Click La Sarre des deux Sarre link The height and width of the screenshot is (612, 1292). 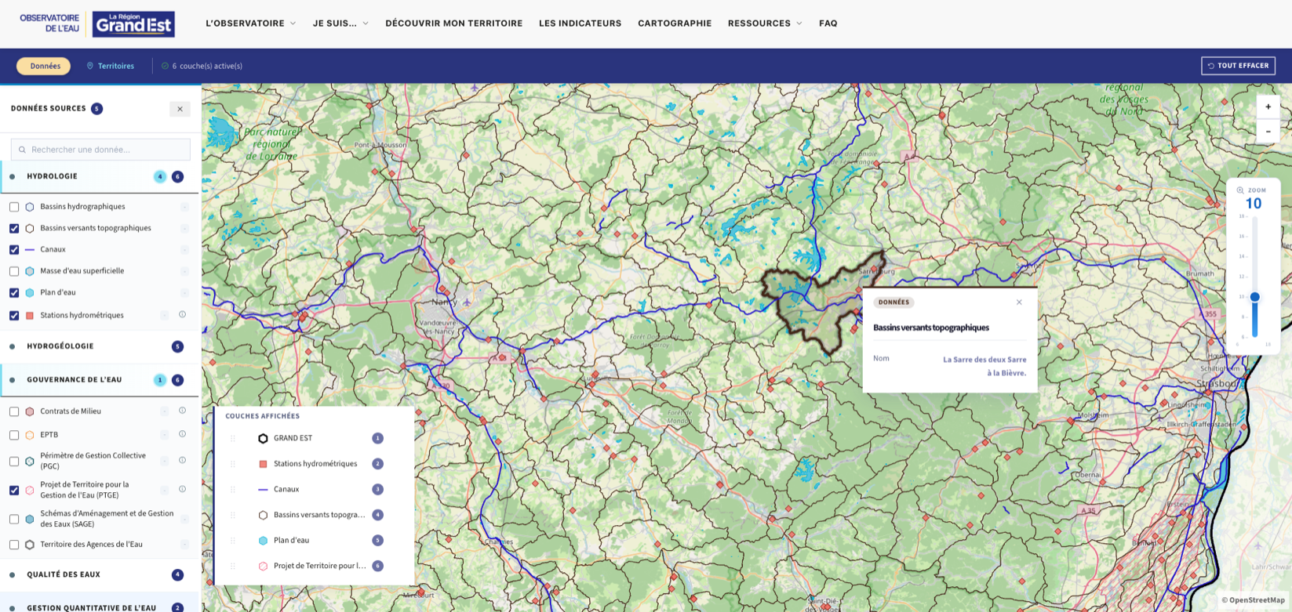[984, 366]
